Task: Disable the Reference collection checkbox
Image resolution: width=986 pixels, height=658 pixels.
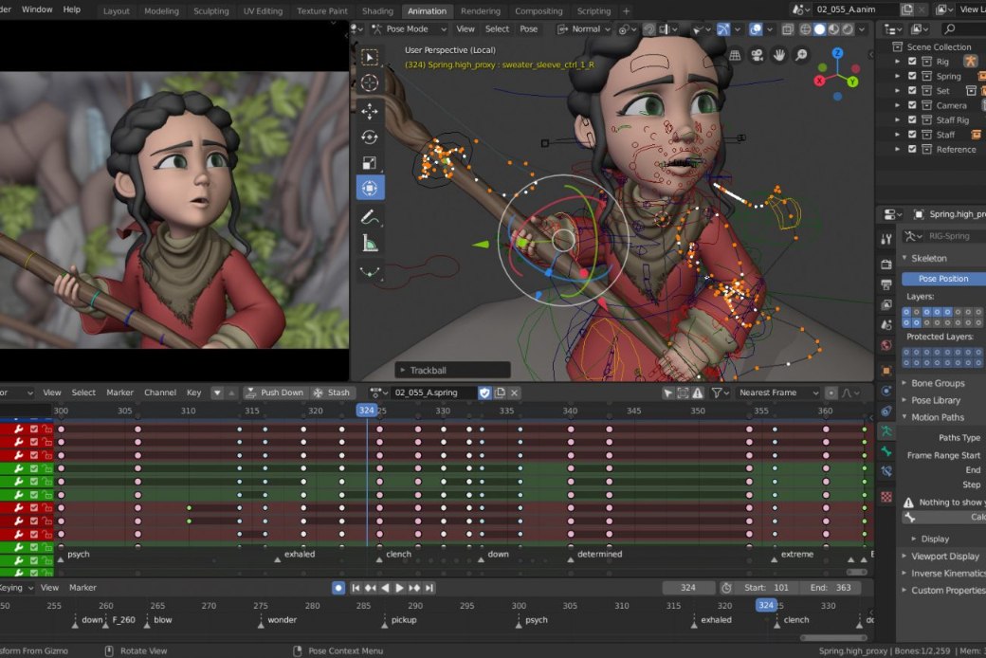Action: (911, 149)
